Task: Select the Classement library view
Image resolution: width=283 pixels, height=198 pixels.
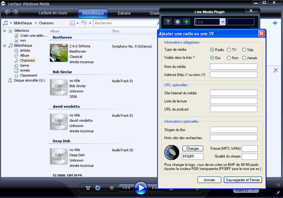Action: coord(28,75)
